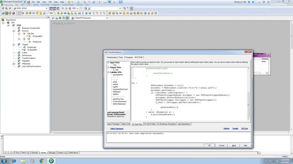Click the Filter transformation funnel icon
The width and height of the screenshot is (293, 164).
(x=37, y=13)
